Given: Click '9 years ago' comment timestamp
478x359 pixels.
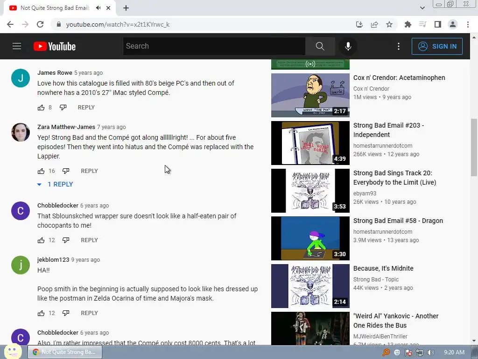Looking at the screenshot, I should click(86, 260).
